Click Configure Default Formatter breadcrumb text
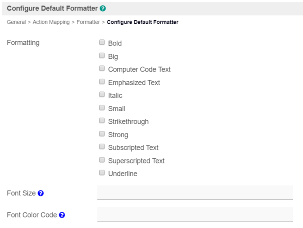The width and height of the screenshot is (303, 228). [142, 22]
